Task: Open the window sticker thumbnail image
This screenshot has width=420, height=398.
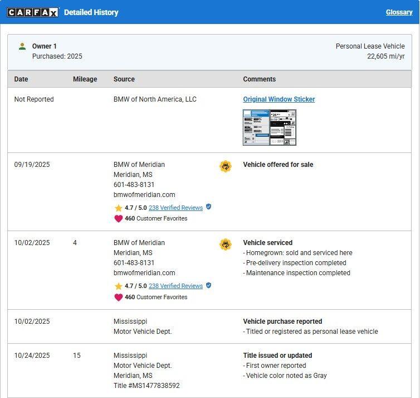Action: 270,127
